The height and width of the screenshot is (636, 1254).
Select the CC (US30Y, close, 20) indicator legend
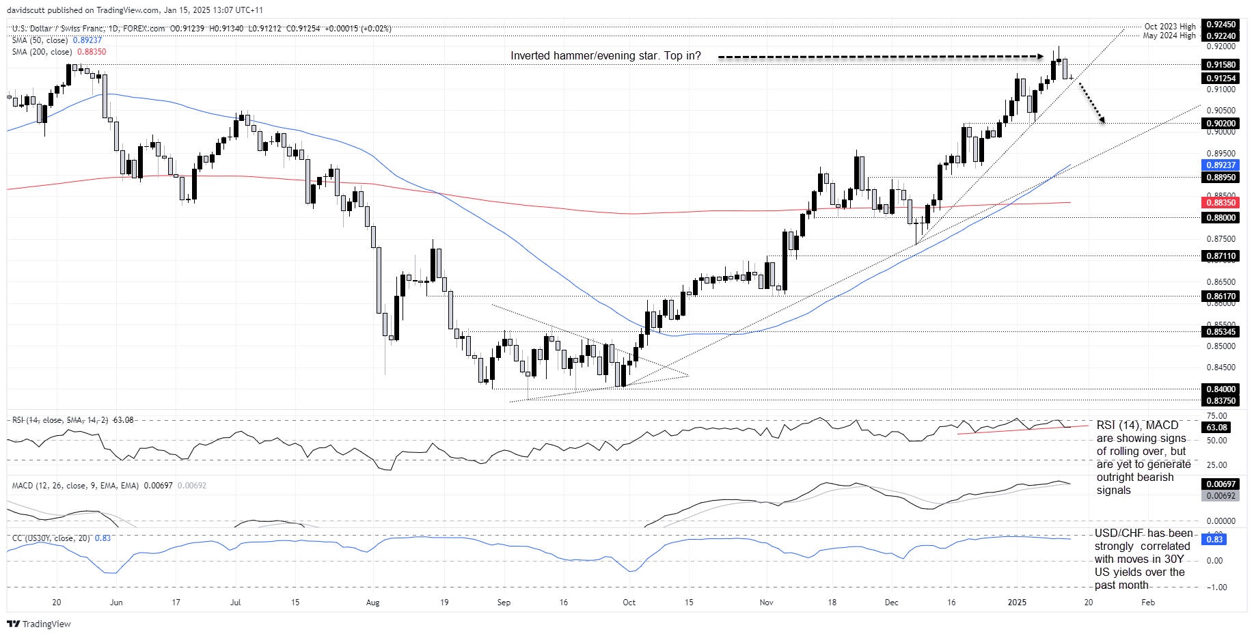coord(61,538)
